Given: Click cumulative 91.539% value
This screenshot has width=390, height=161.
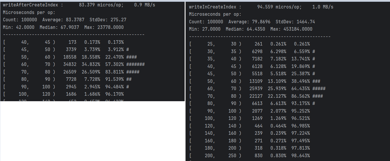Looking at the screenshot, I should point(114,79).
